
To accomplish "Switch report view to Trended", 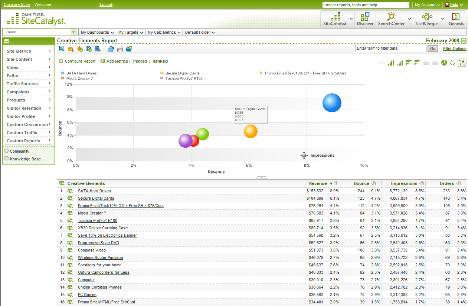I will [140, 61].
